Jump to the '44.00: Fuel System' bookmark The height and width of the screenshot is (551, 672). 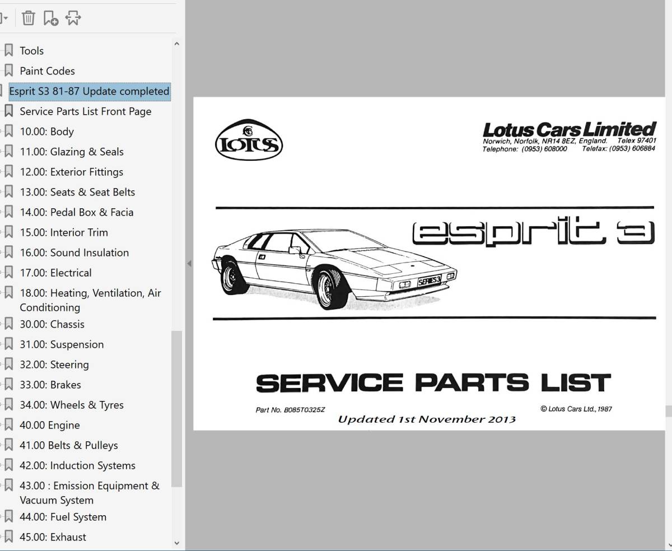pos(63,517)
